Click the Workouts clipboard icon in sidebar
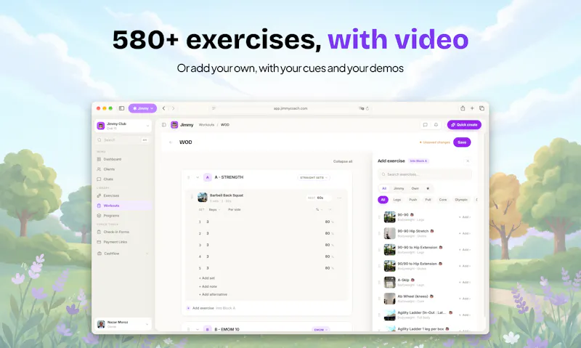581x348 pixels. 99,206
